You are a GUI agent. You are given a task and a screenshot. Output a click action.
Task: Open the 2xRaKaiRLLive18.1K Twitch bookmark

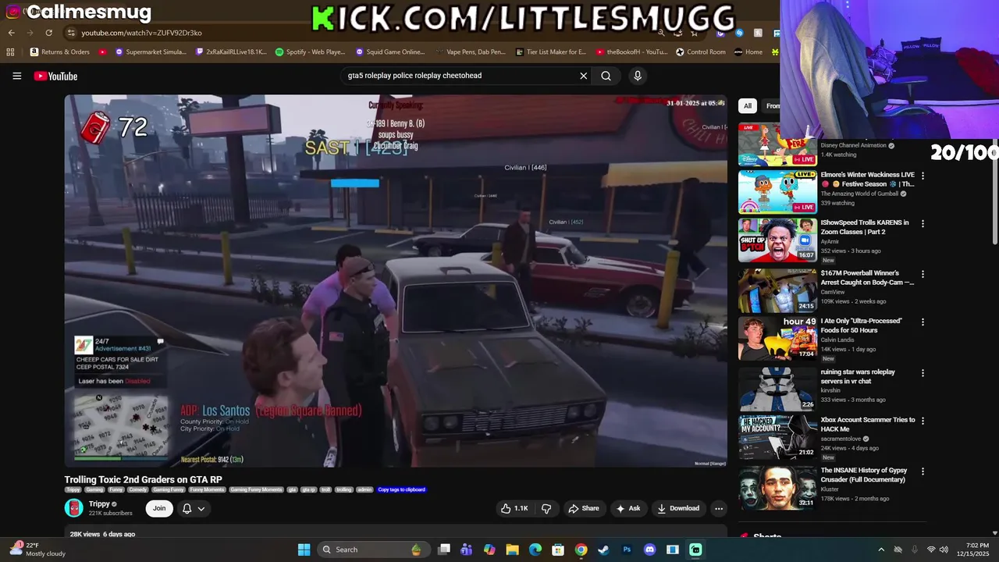click(231, 52)
